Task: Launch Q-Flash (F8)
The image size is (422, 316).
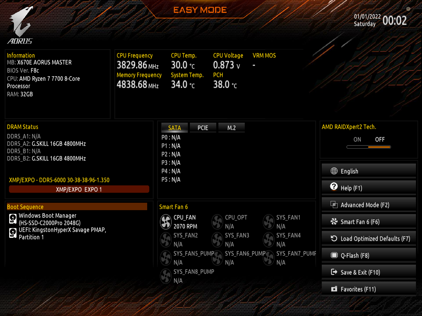Action: click(369, 255)
